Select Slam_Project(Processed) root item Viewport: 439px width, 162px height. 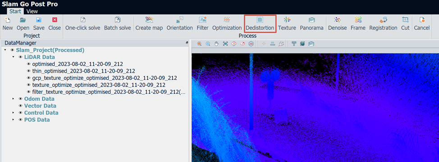(50, 50)
